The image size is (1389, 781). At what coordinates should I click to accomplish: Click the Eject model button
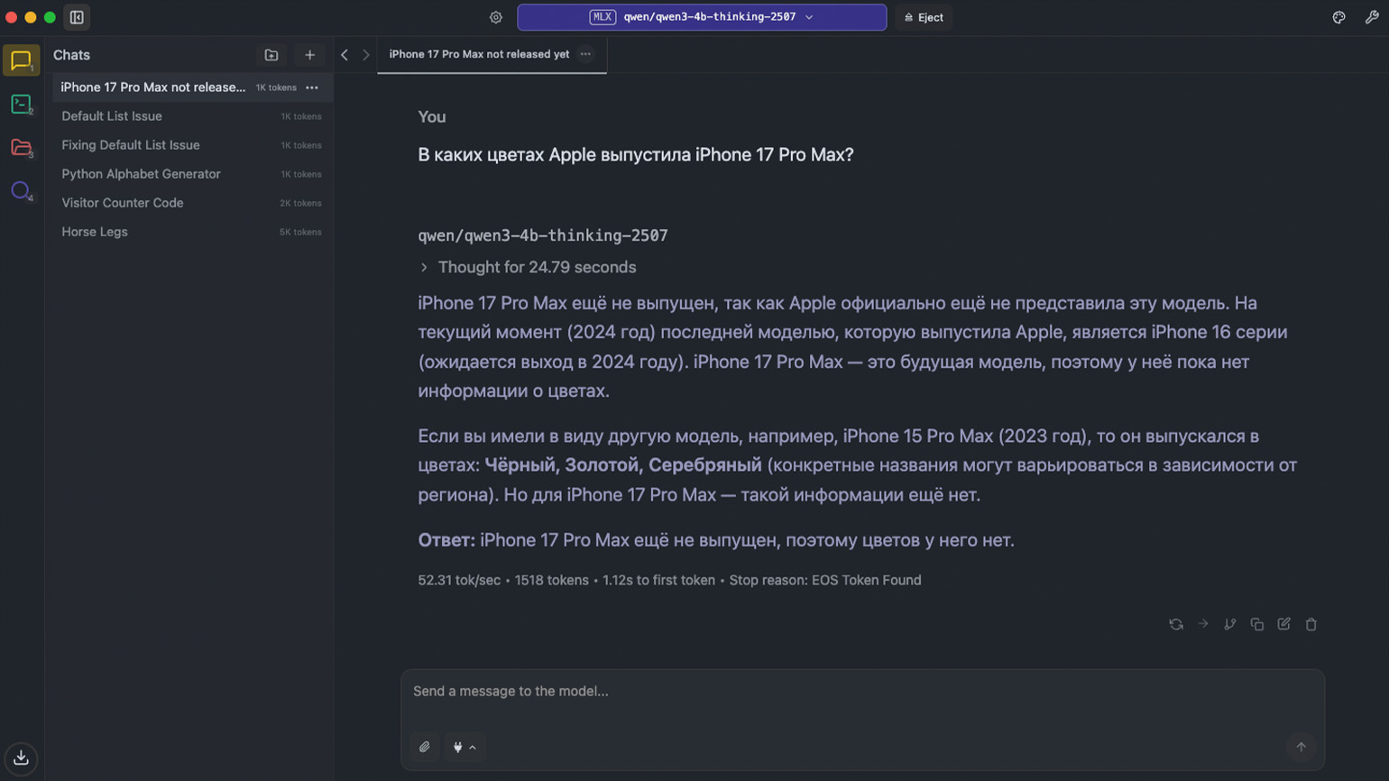click(924, 17)
